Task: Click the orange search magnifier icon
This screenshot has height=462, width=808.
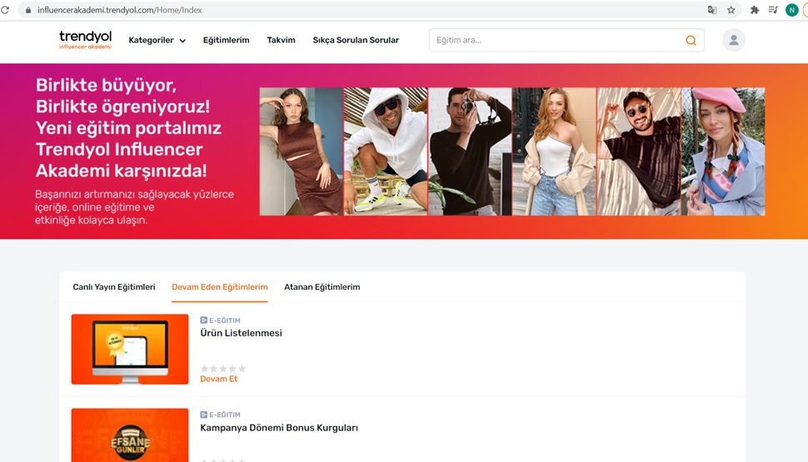Action: pos(691,40)
